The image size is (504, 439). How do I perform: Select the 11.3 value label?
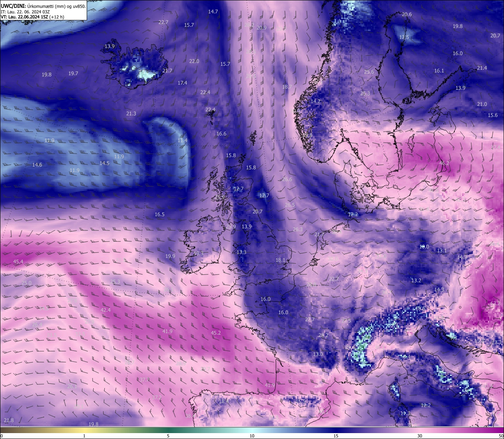point(405,413)
